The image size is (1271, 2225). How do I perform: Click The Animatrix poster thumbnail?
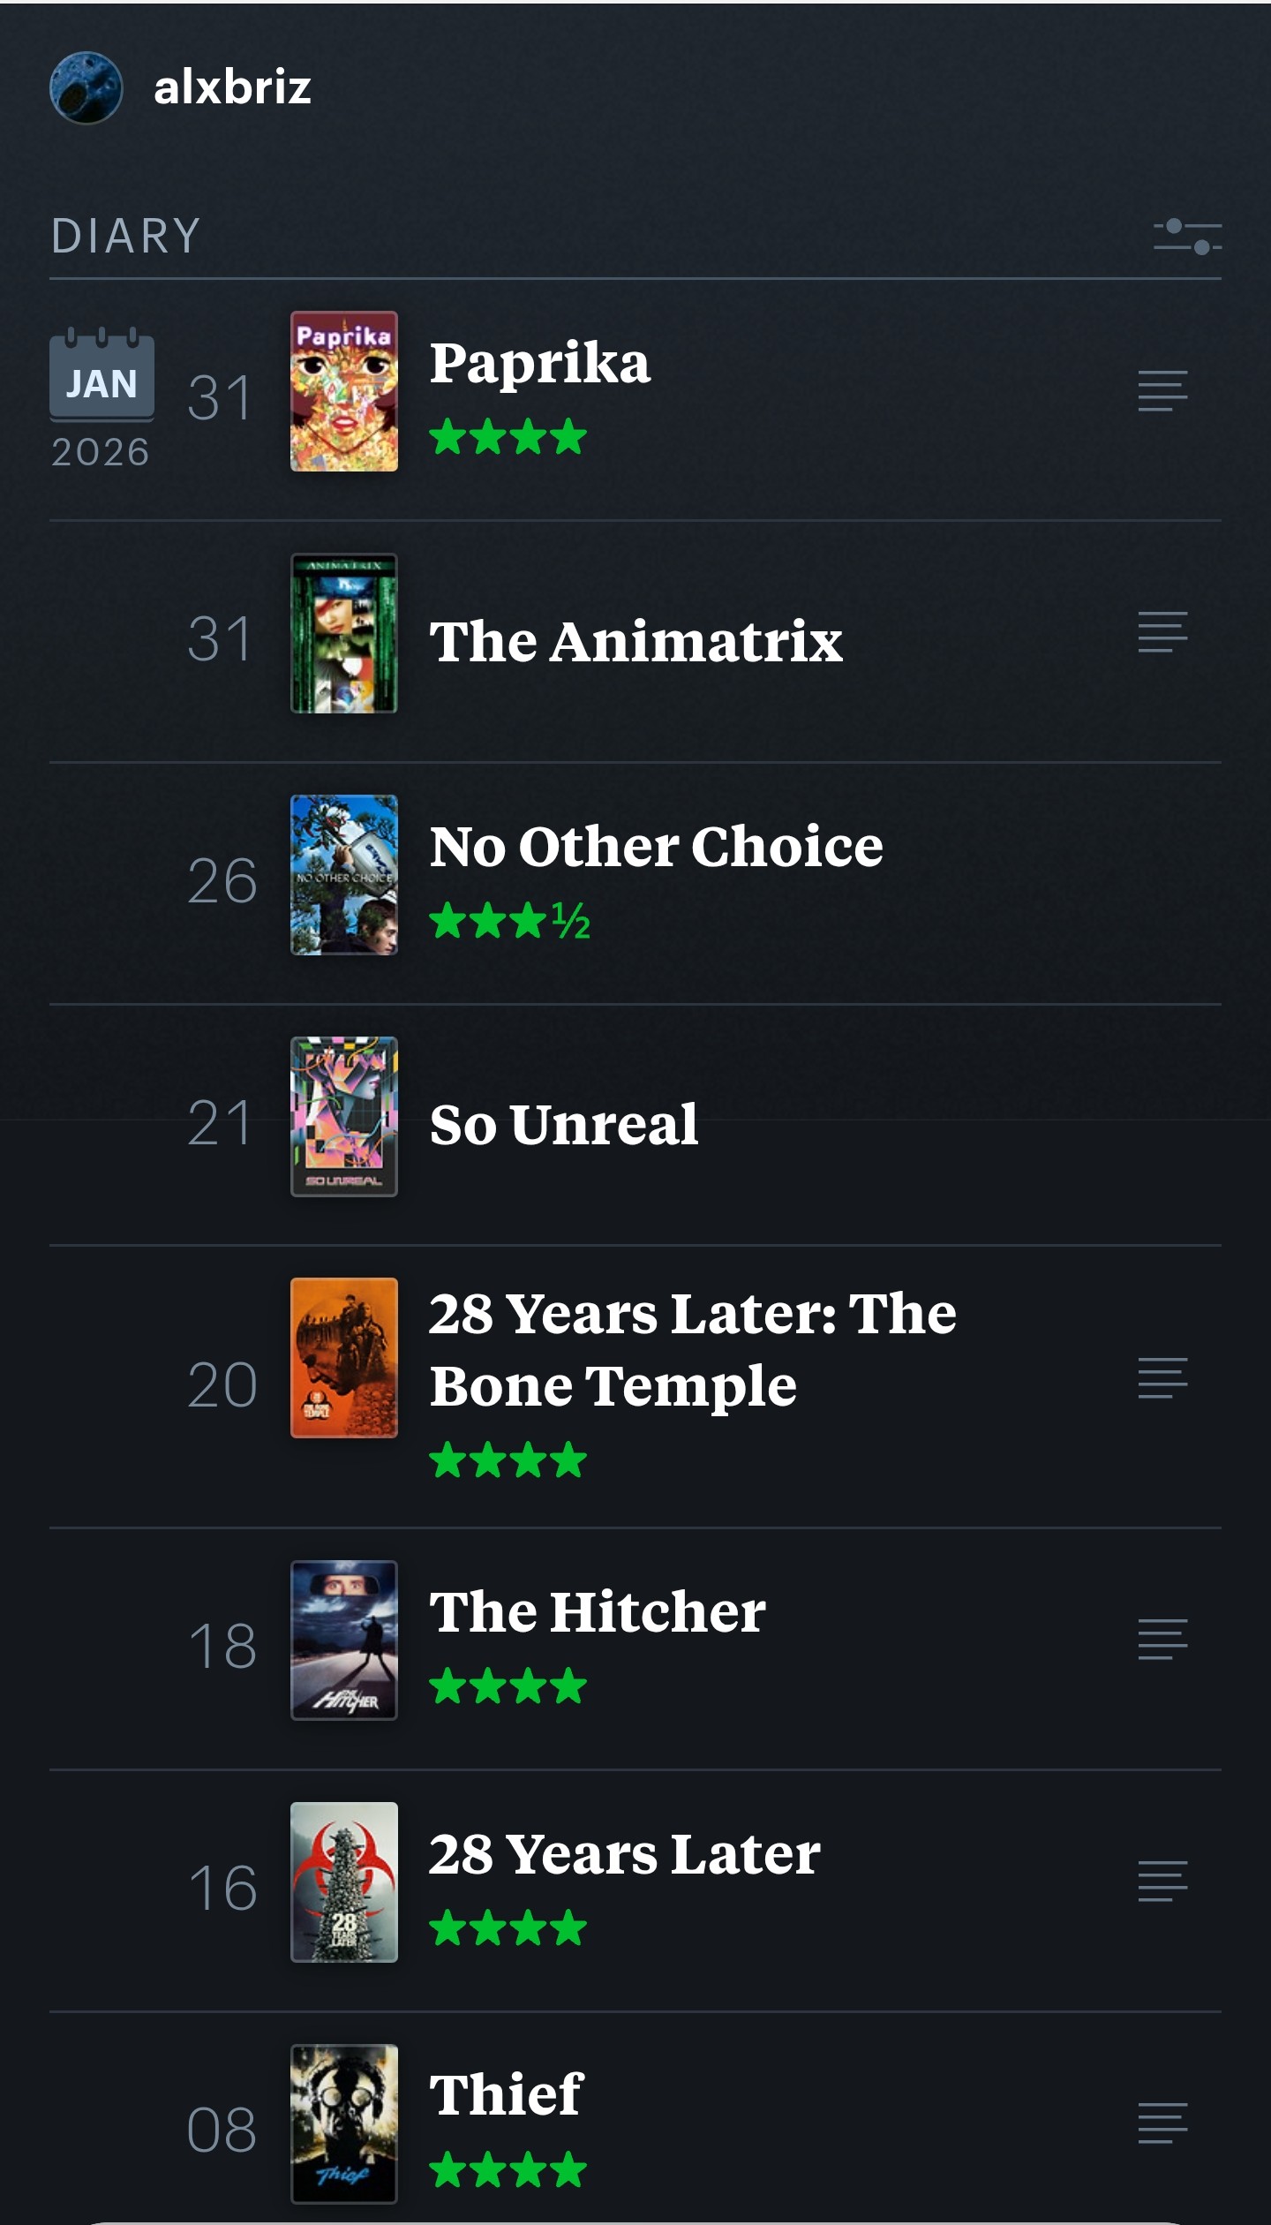[344, 633]
